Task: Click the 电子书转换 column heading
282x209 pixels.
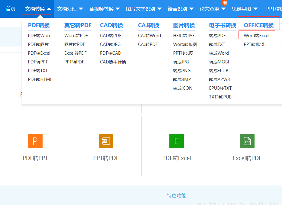Action: [x=223, y=25]
